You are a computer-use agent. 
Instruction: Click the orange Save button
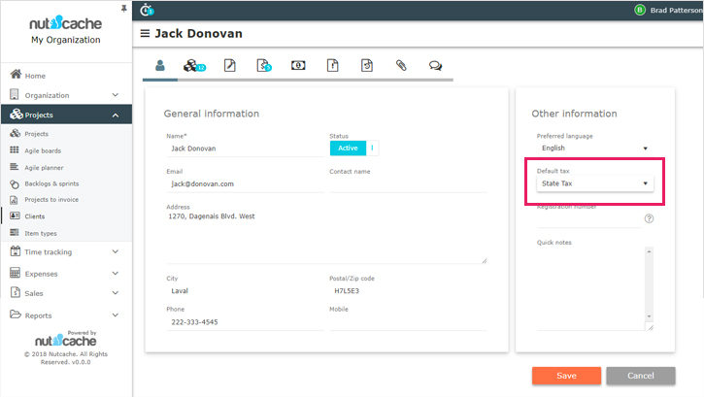pos(566,376)
